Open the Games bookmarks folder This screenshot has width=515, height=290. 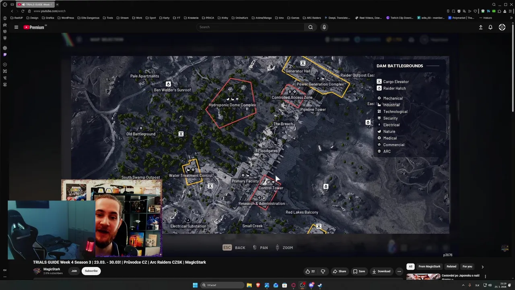tap(293, 18)
